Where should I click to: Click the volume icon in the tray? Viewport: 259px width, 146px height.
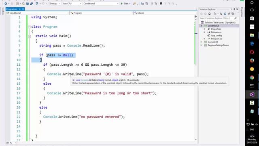256,125
